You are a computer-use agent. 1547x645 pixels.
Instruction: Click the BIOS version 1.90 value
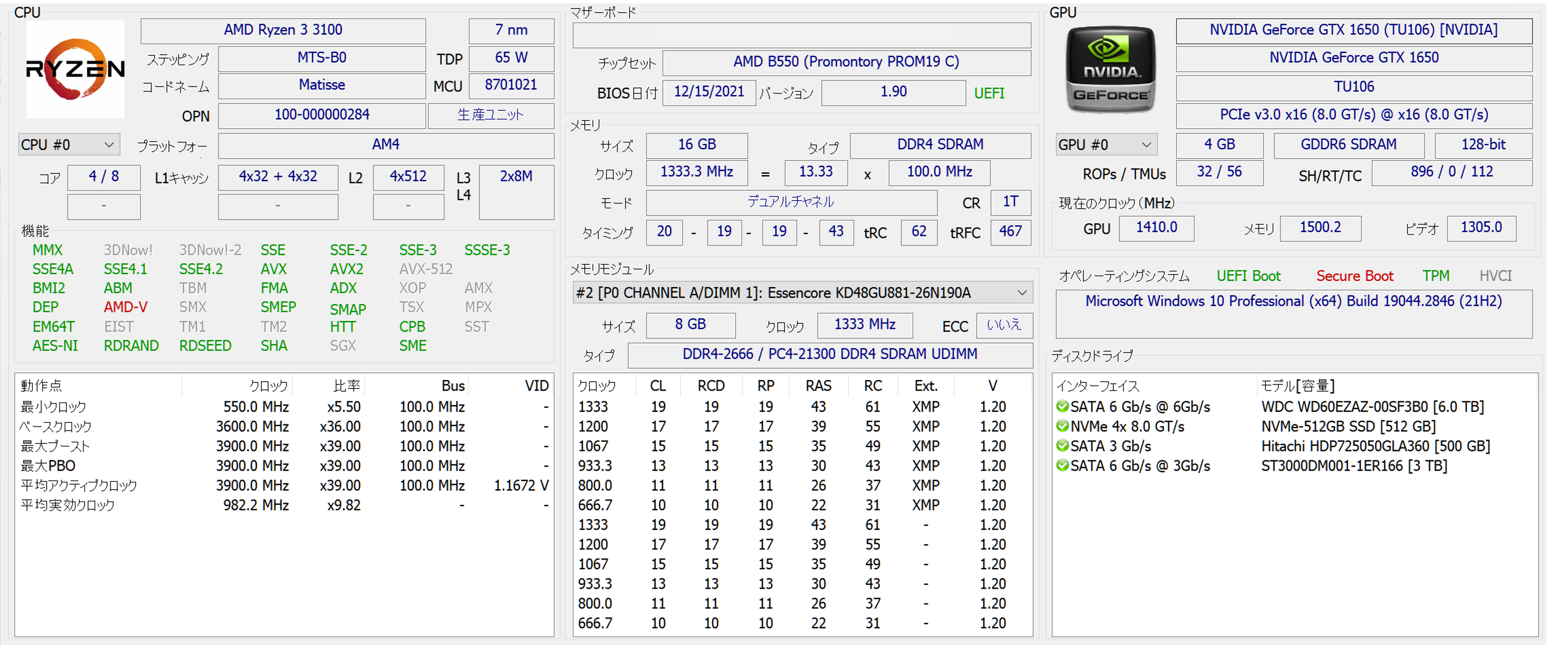pyautogui.click(x=893, y=92)
